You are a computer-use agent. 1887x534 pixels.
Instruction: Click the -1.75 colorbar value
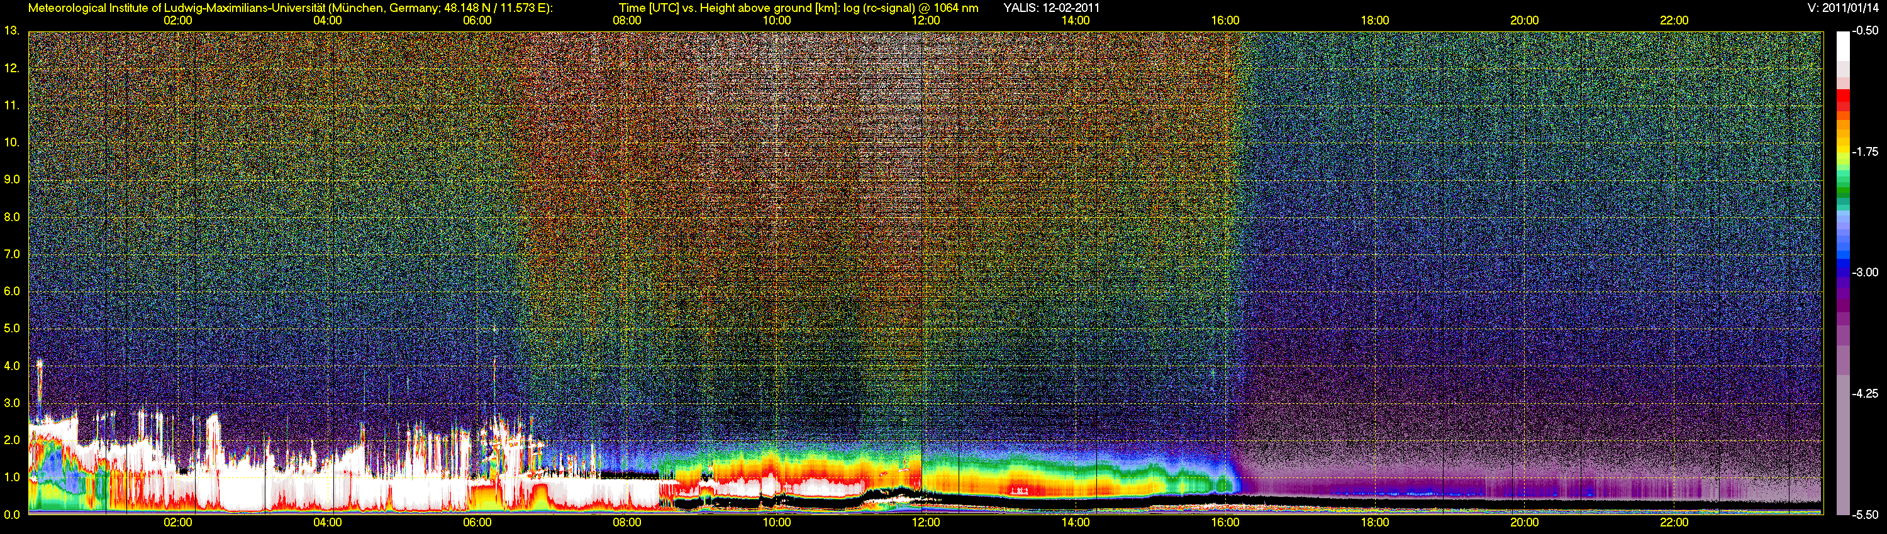(1865, 152)
